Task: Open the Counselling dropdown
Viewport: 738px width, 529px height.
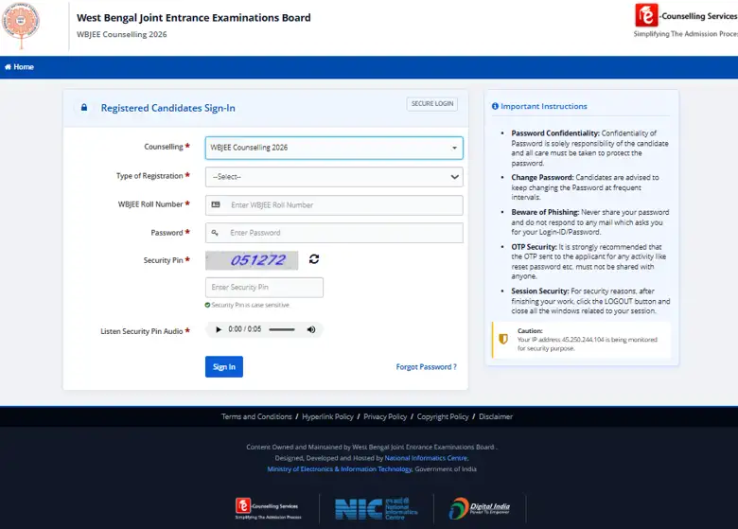Action: coord(334,148)
